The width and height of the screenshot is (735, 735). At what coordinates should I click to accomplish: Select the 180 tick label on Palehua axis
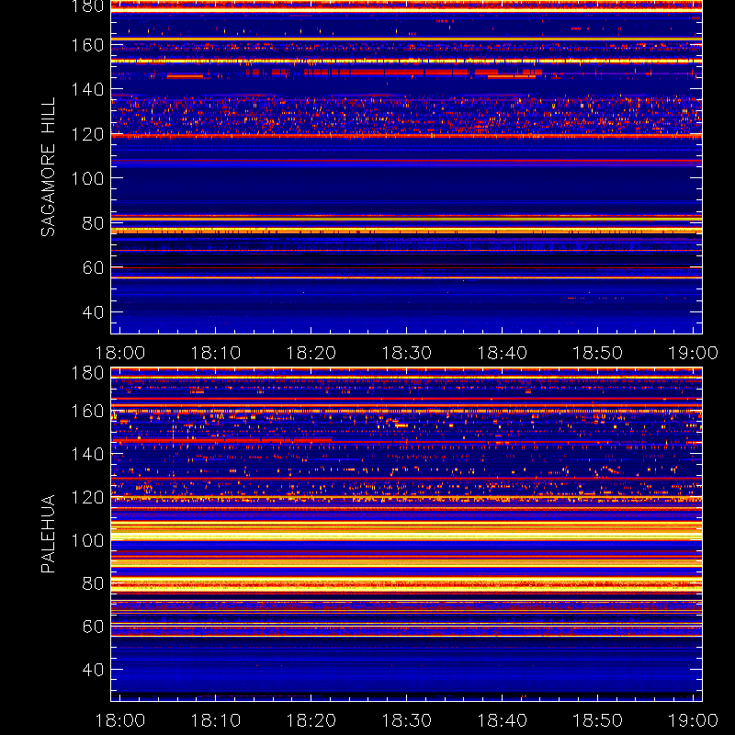click(x=87, y=373)
